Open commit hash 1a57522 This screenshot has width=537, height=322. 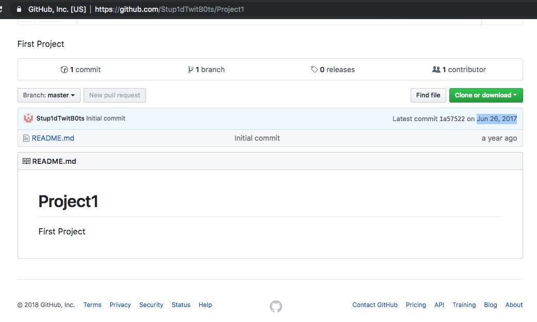[x=452, y=118]
